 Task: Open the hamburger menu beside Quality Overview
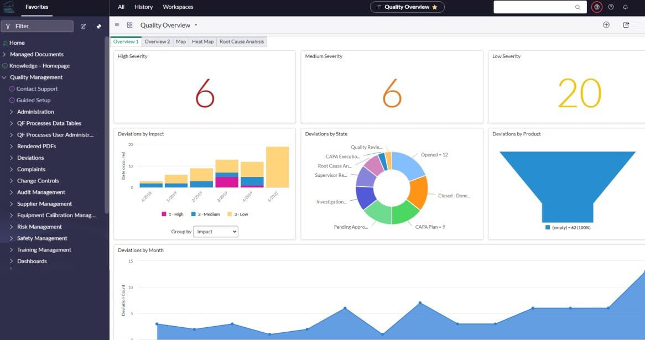click(x=117, y=25)
